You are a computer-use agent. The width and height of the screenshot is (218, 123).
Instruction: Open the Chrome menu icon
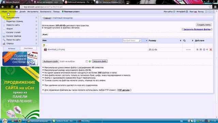(x=215, y=7)
